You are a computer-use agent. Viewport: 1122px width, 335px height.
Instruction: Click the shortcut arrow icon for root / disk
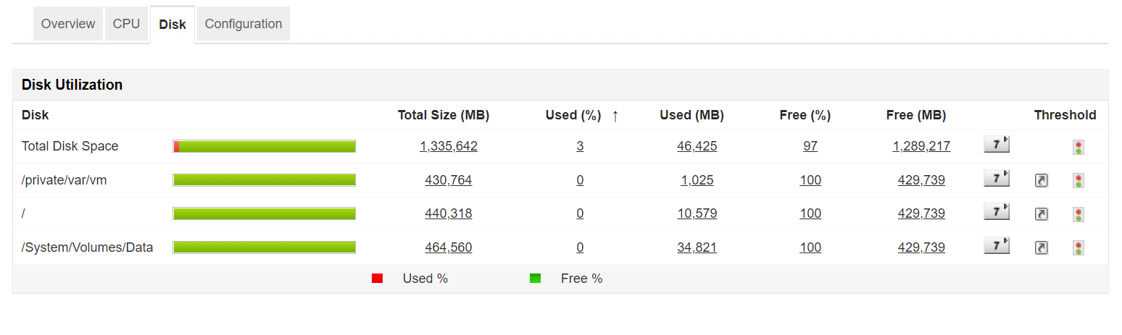coord(1041,214)
